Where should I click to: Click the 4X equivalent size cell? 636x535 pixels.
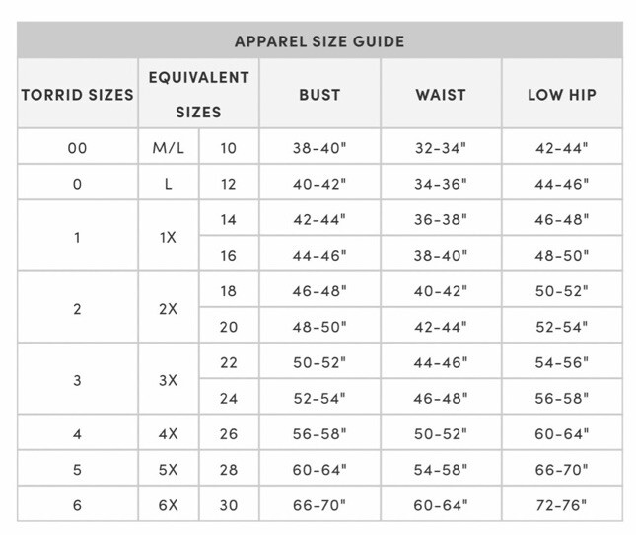pyautogui.click(x=169, y=432)
